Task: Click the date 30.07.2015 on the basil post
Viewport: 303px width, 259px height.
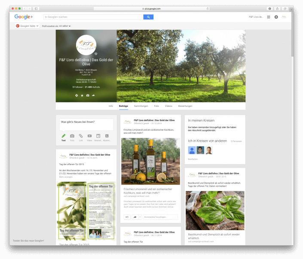Action: point(221,177)
